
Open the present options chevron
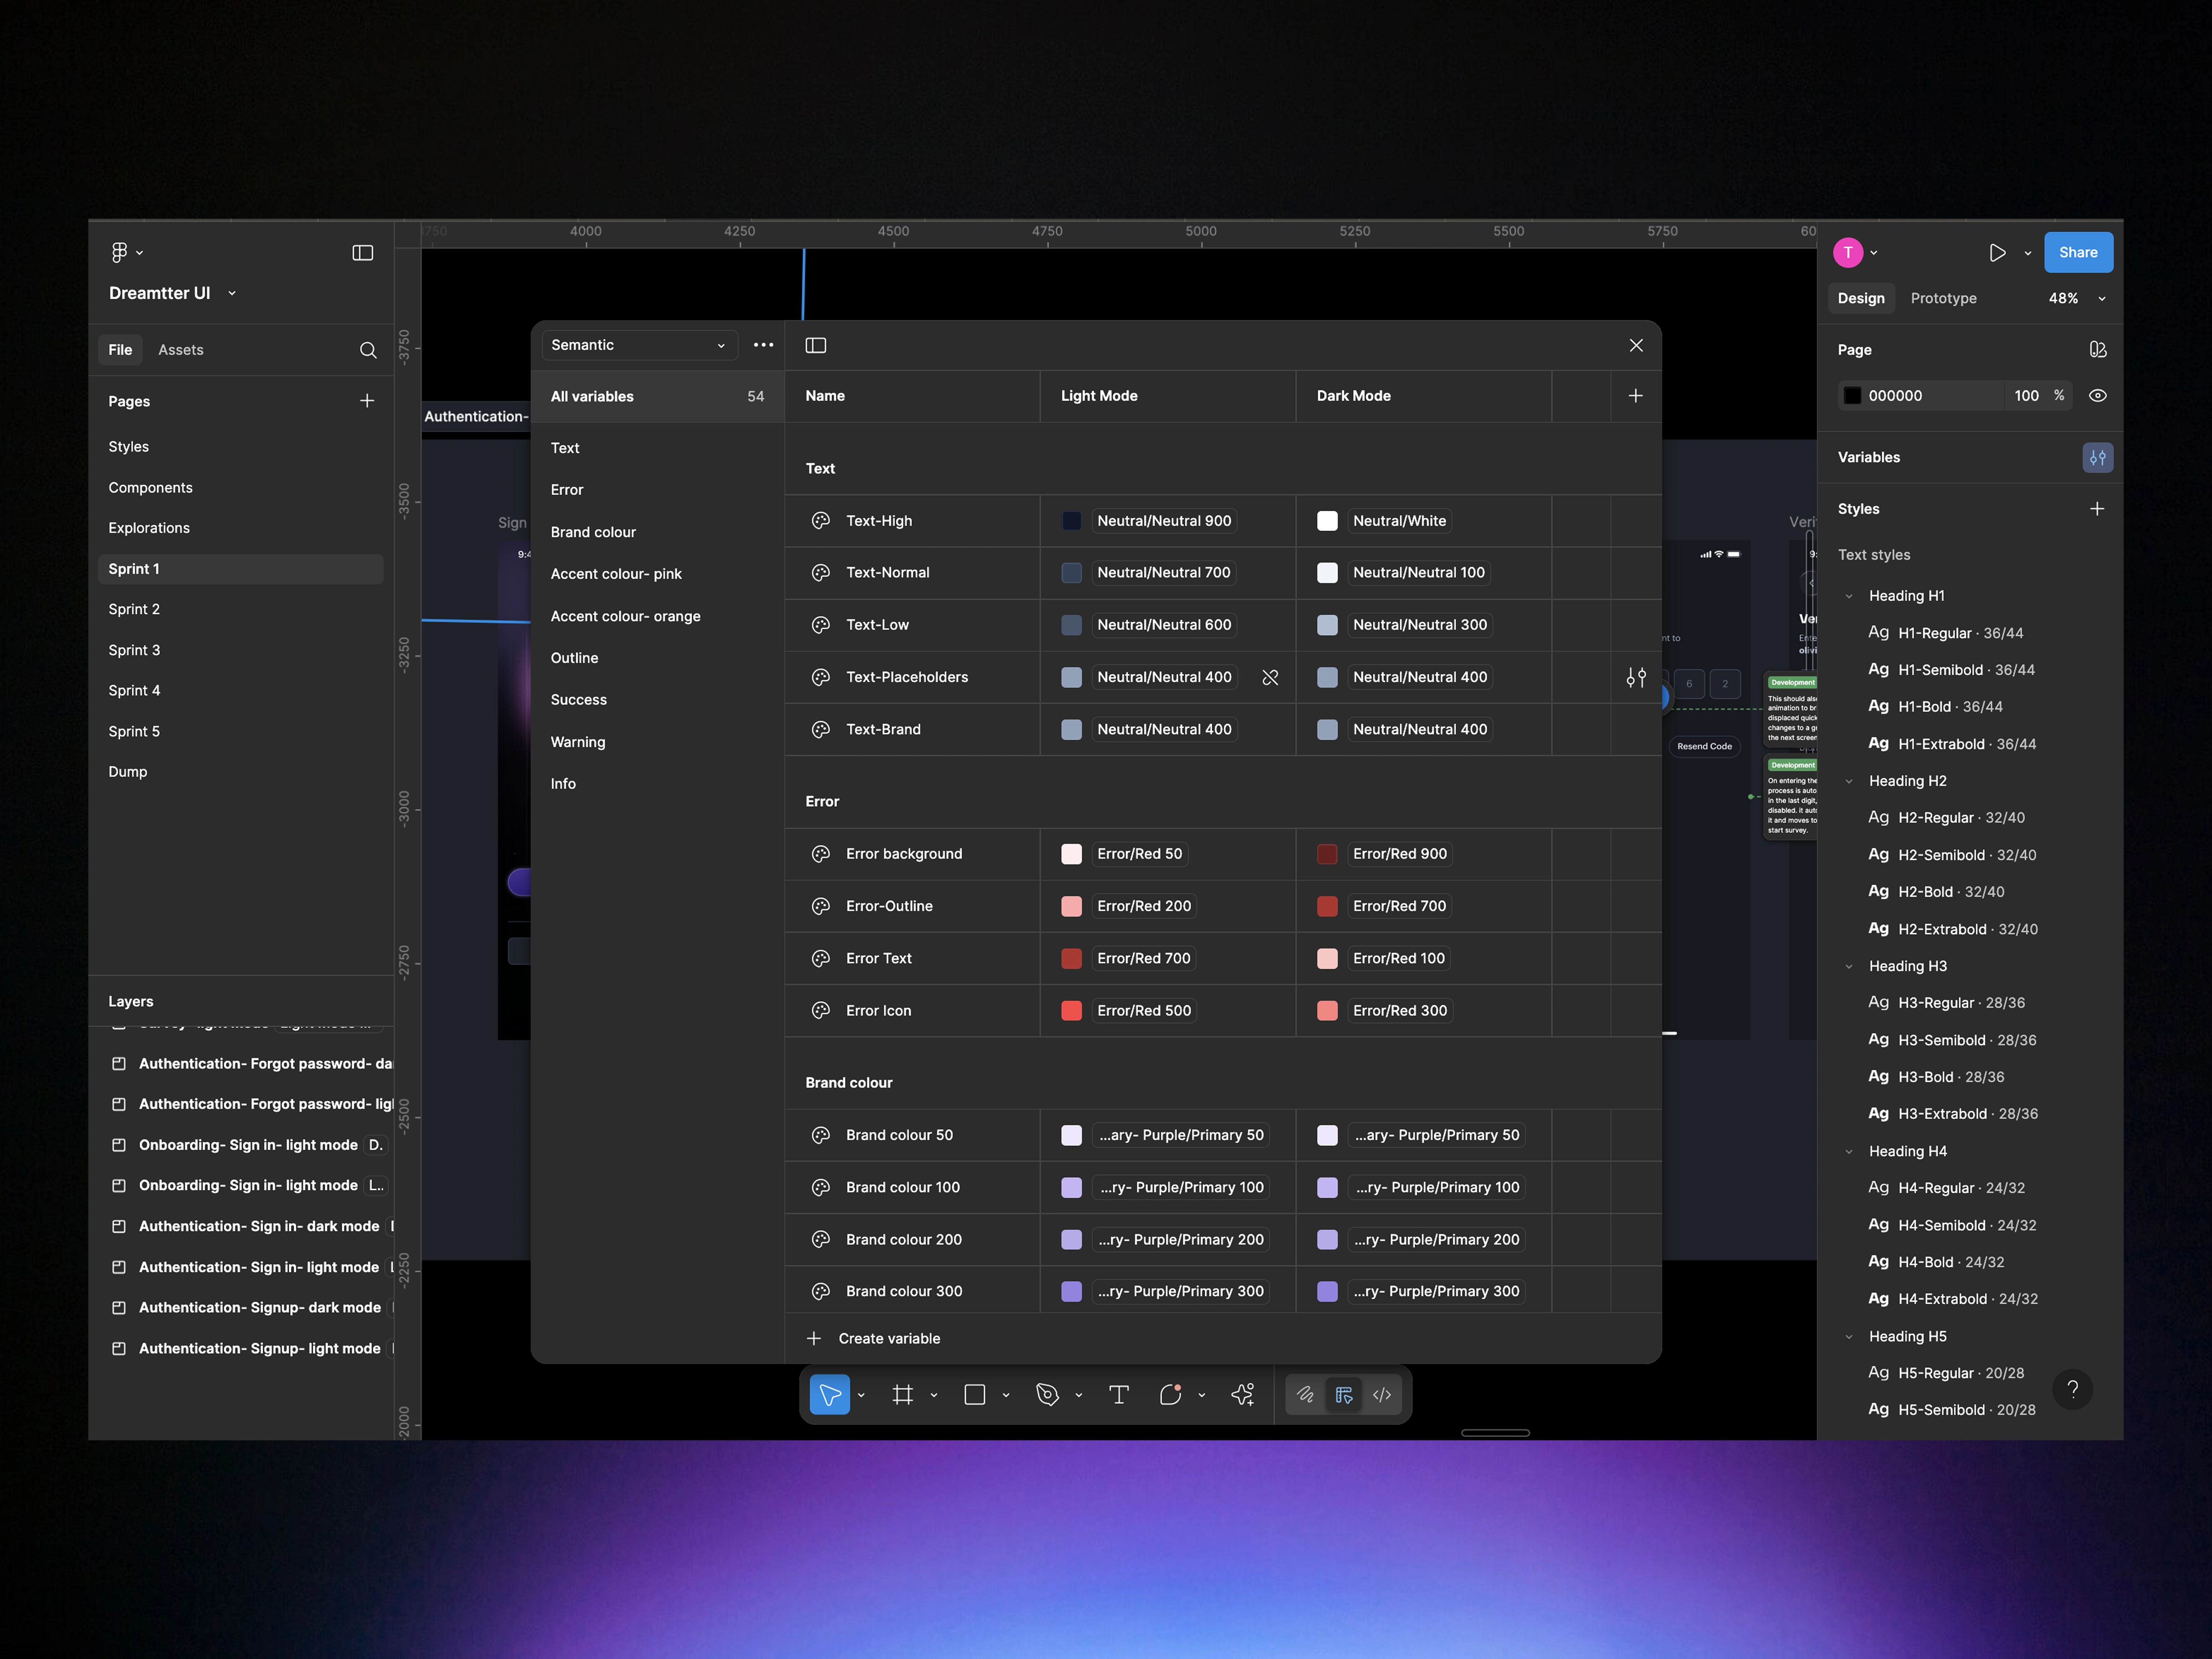pyautogui.click(x=2028, y=253)
